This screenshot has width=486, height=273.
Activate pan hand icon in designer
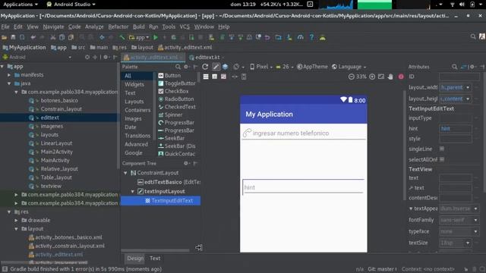[x=390, y=77]
